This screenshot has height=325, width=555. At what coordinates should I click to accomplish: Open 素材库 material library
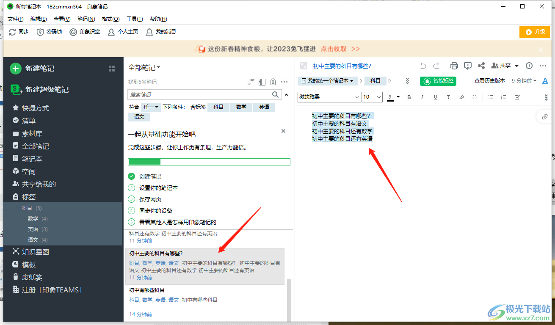pos(28,133)
